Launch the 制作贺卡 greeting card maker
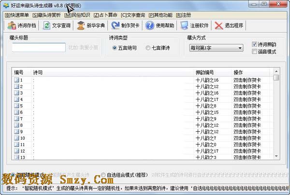Viewport: 290px width, 195px height. pyautogui.click(x=126, y=26)
